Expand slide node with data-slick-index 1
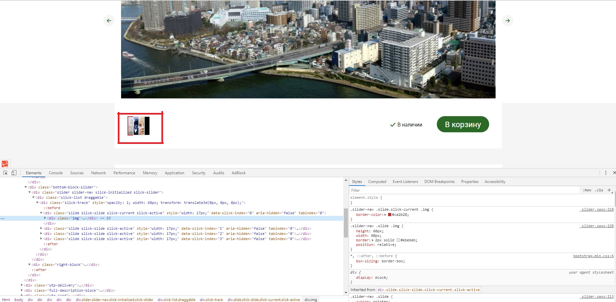 (x=41, y=228)
